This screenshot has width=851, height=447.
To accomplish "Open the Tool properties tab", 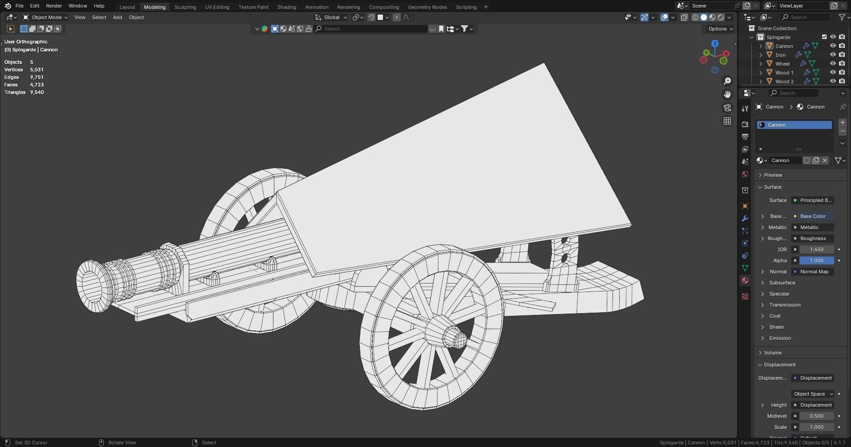I will (745, 109).
